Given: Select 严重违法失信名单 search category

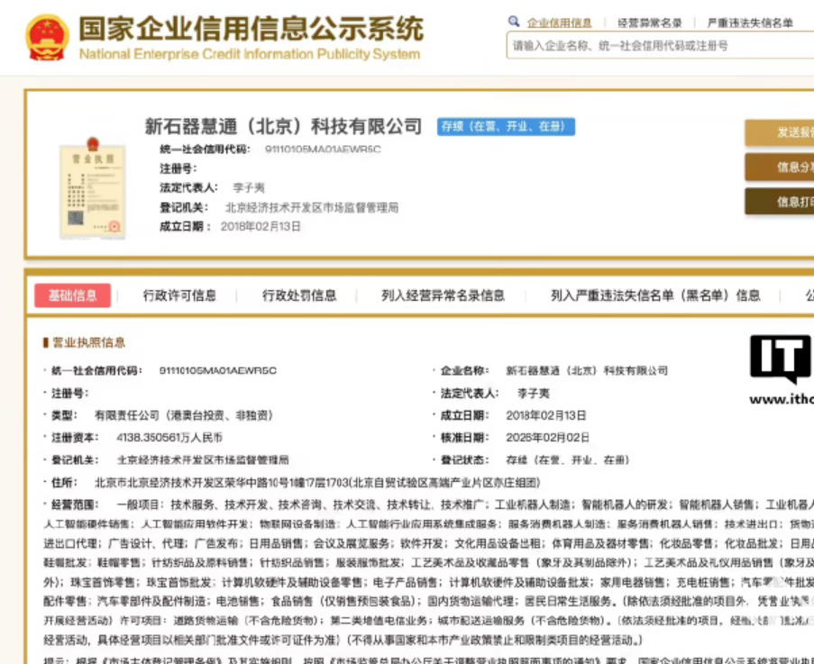Looking at the screenshot, I should (750, 23).
